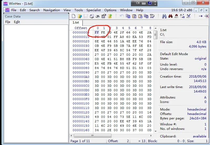The height and width of the screenshot is (145, 210).
Task: Open the Window menu
Action: 126,10
